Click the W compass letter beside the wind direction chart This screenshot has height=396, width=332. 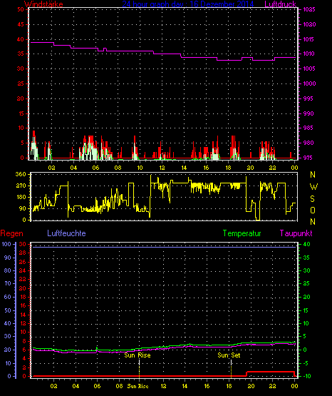[313, 187]
